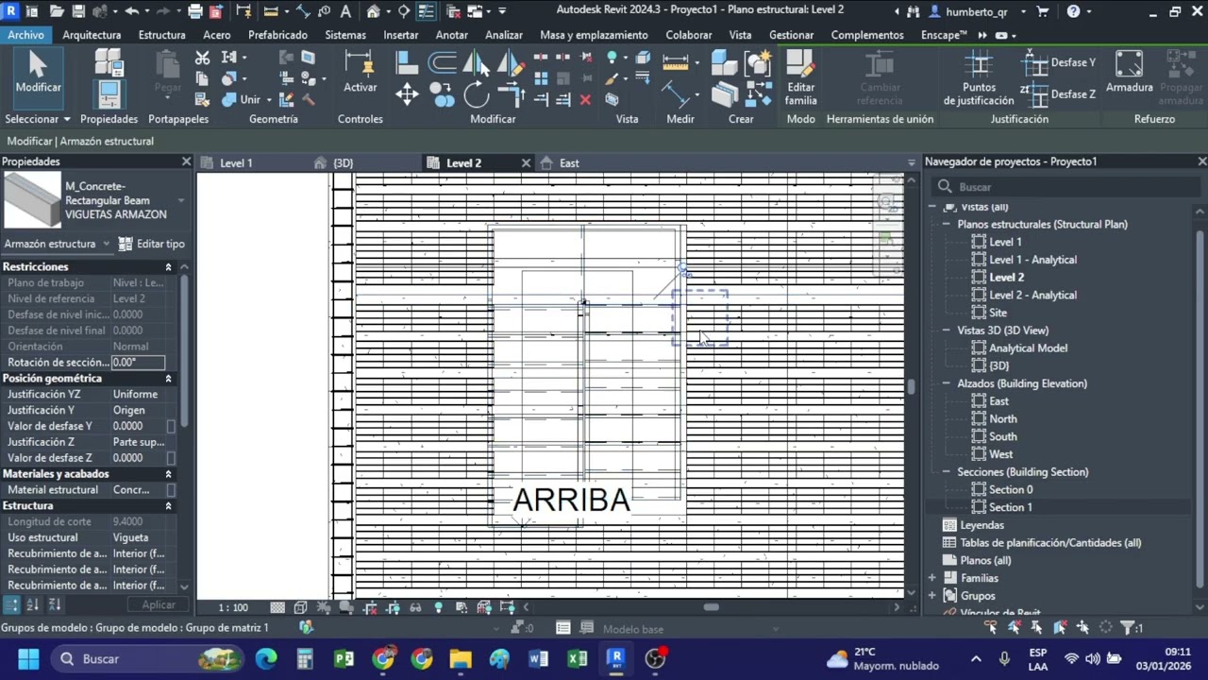Select the Rotate tool in Modificar panel
The image size is (1208, 680).
point(477,93)
